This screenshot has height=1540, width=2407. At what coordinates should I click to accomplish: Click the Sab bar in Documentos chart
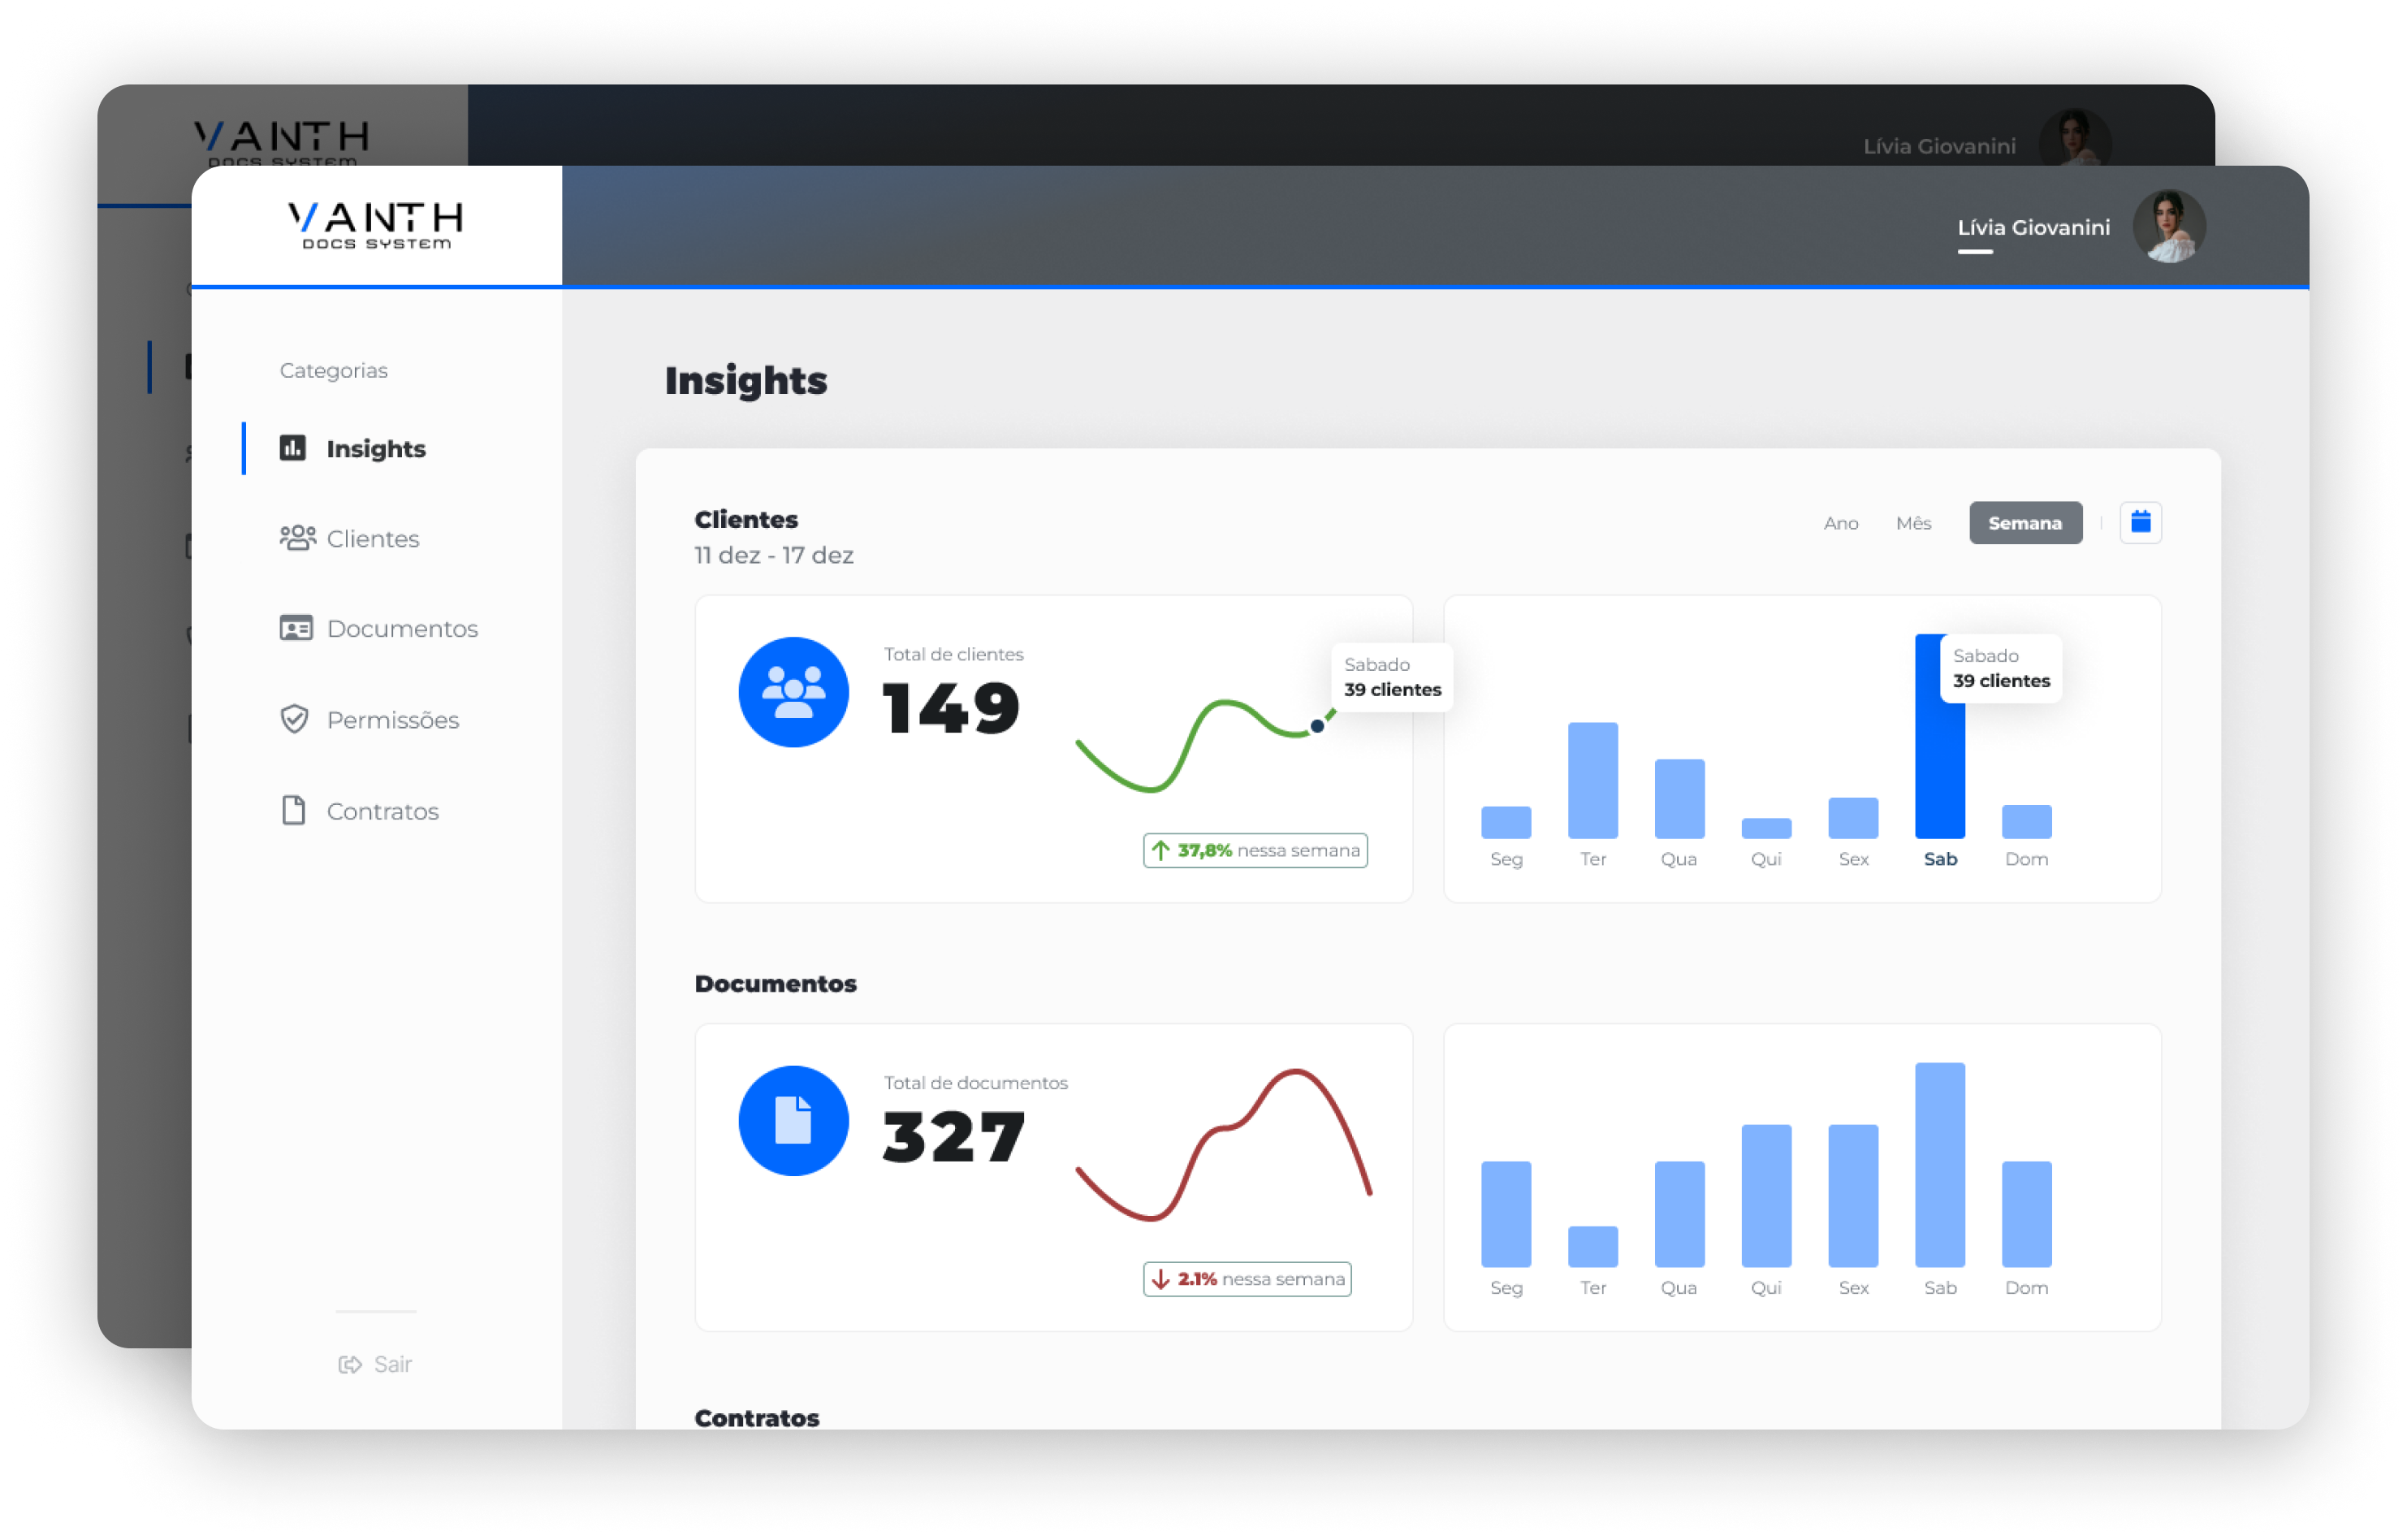1939,1165
